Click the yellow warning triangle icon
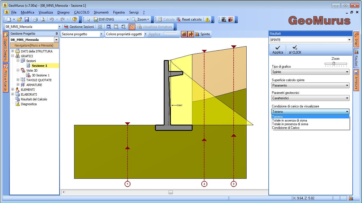Viewport: 362px width, 203px height. point(208,19)
